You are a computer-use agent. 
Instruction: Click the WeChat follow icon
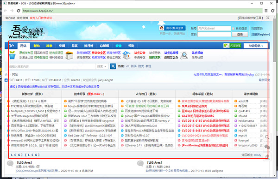pyautogui.click(x=226, y=46)
